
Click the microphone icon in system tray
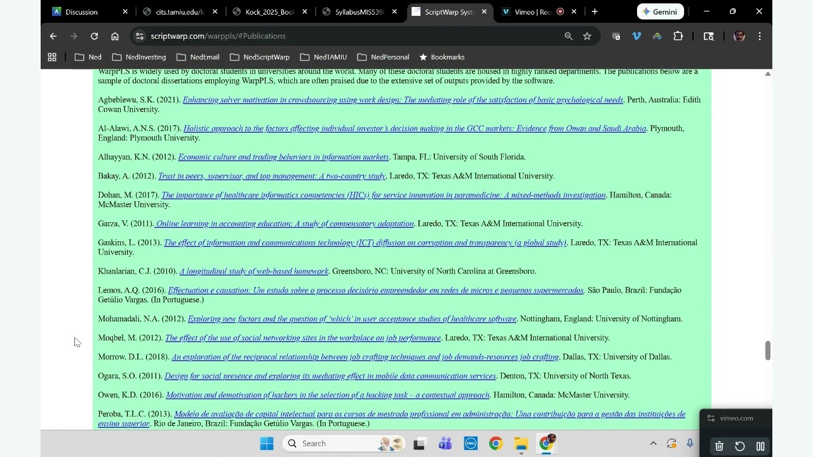coord(690,444)
